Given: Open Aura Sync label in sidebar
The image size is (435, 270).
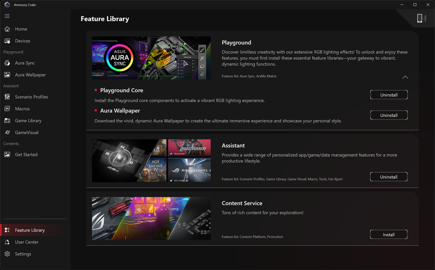Looking at the screenshot, I should coord(25,63).
